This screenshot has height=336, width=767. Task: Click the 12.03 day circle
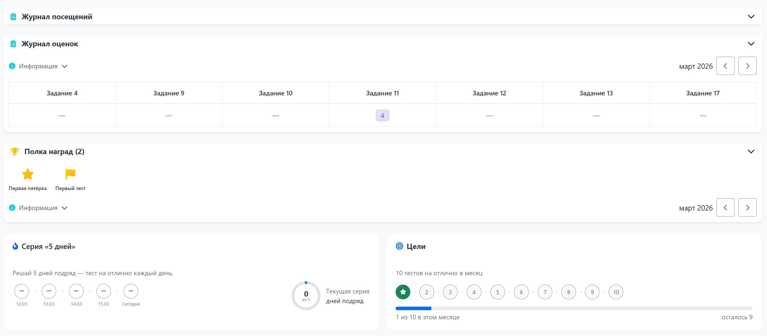(22, 291)
